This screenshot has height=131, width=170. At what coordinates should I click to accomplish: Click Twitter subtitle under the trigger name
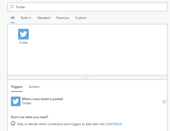(x=27, y=103)
